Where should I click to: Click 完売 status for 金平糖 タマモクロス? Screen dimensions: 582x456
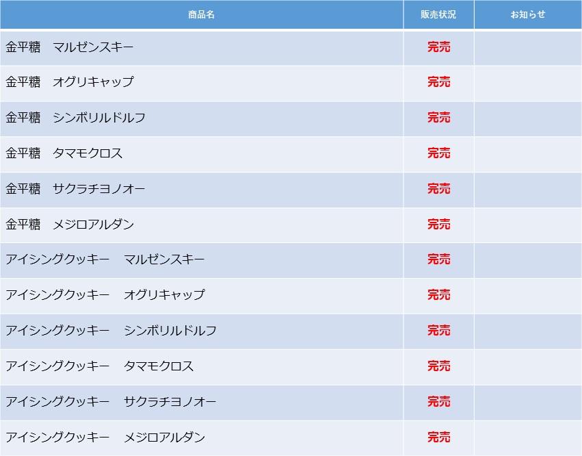[439, 153]
